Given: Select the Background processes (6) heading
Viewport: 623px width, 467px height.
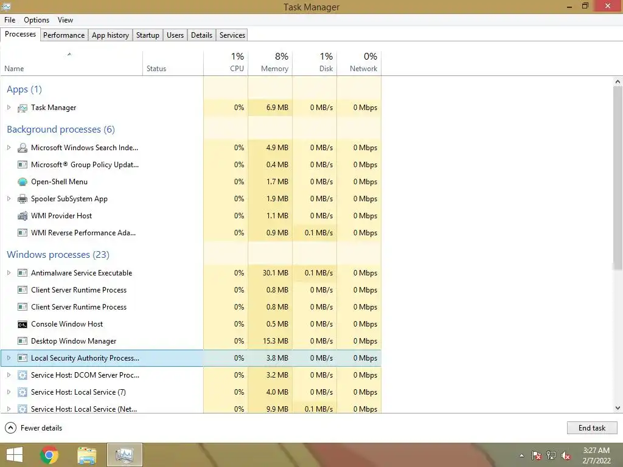Looking at the screenshot, I should click(61, 130).
